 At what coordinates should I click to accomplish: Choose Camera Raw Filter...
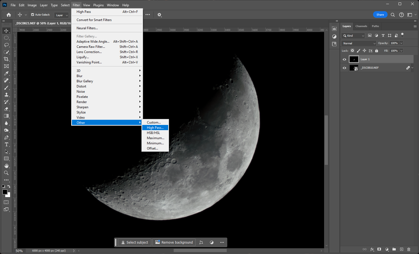click(x=107, y=47)
